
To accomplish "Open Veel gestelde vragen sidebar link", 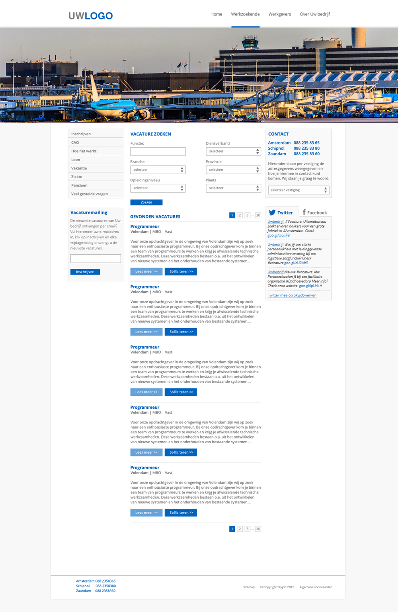I will pyautogui.click(x=90, y=194).
